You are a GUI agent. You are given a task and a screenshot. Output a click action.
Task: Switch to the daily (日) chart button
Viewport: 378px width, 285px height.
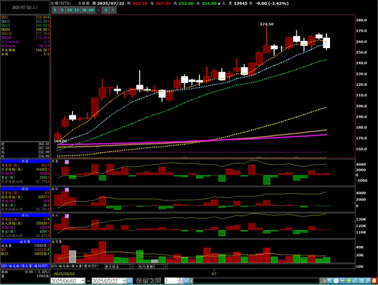point(99,10)
